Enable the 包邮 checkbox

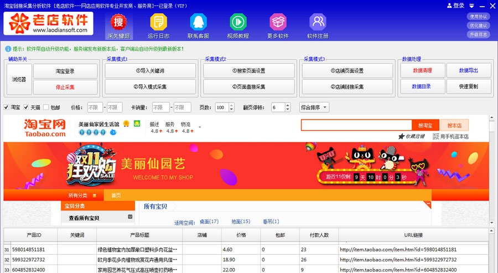coord(46,107)
